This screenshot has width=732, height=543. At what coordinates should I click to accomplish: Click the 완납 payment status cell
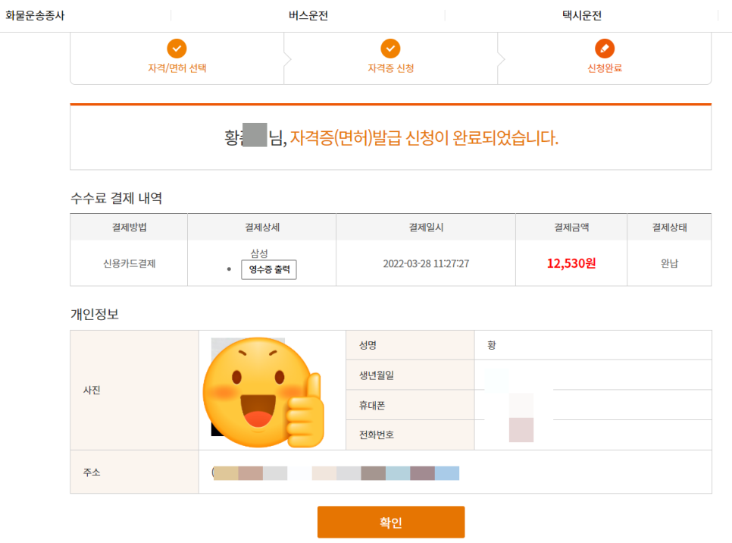(669, 264)
